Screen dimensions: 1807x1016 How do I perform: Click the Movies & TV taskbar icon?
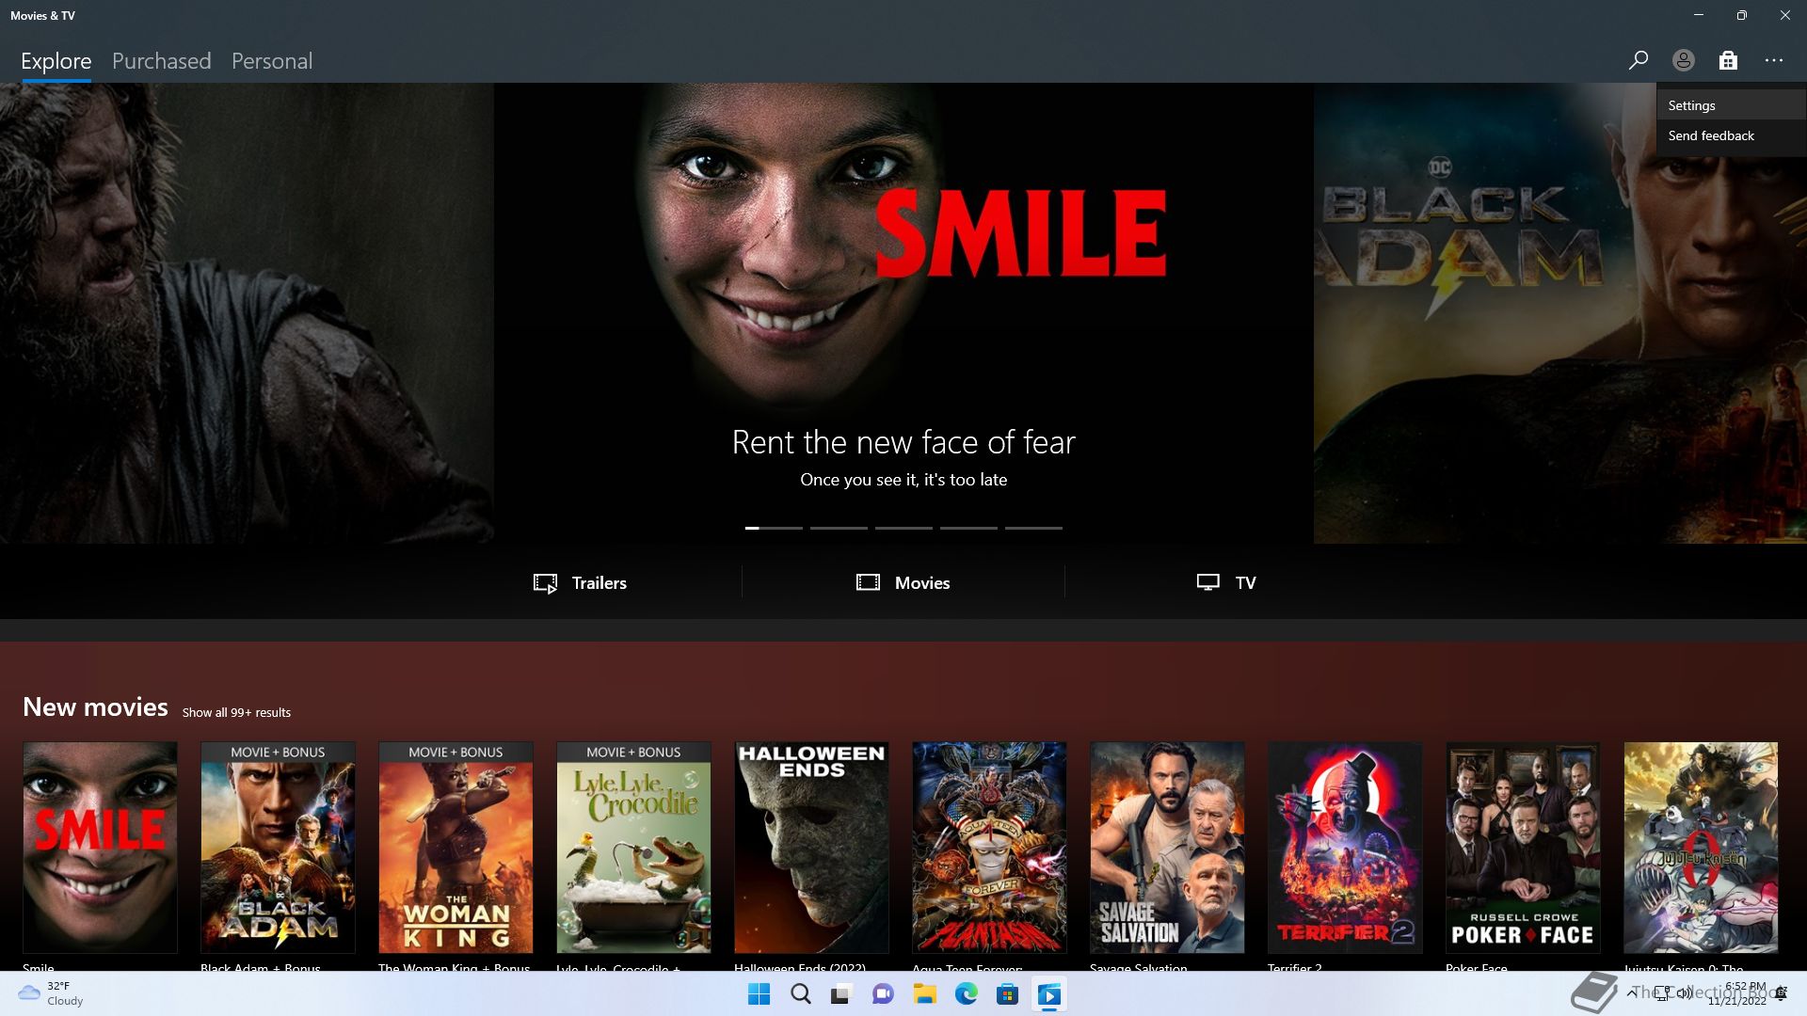(1048, 994)
